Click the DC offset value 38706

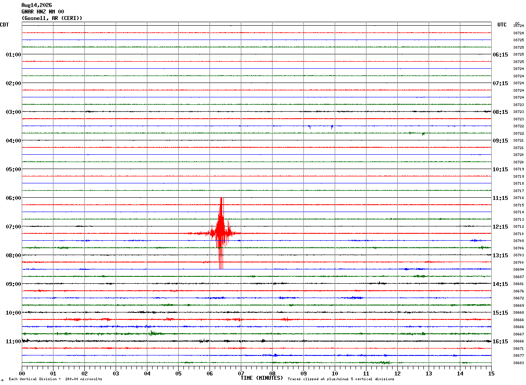coord(519,248)
